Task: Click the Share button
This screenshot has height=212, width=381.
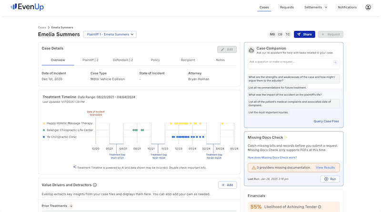Action: click(x=304, y=34)
